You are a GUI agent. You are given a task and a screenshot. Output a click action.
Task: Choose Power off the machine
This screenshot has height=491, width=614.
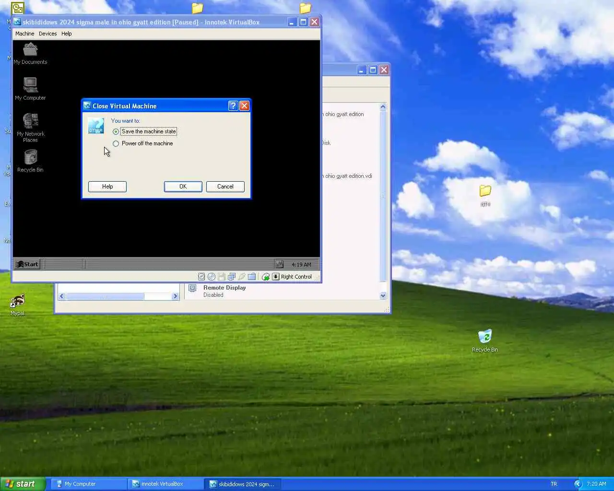click(x=142, y=143)
